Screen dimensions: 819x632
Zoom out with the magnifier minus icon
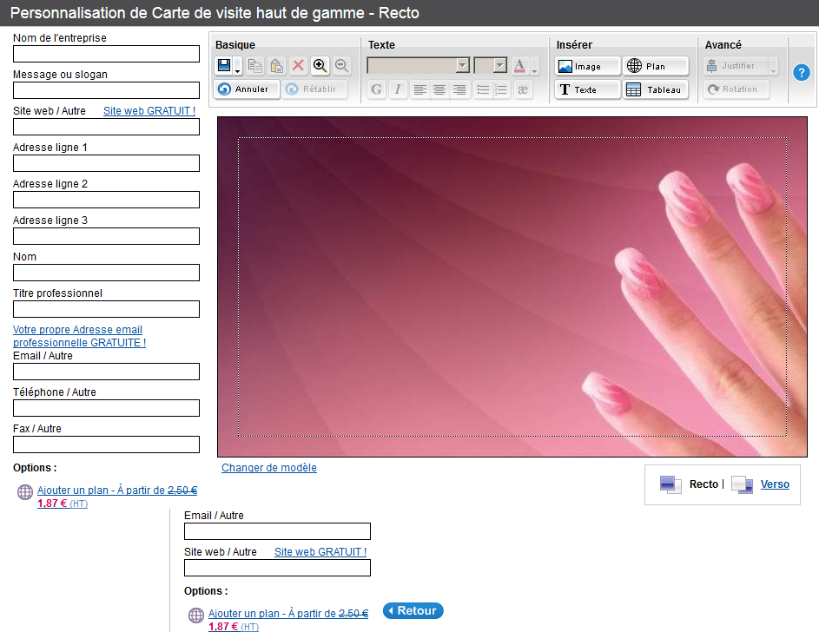tap(341, 66)
